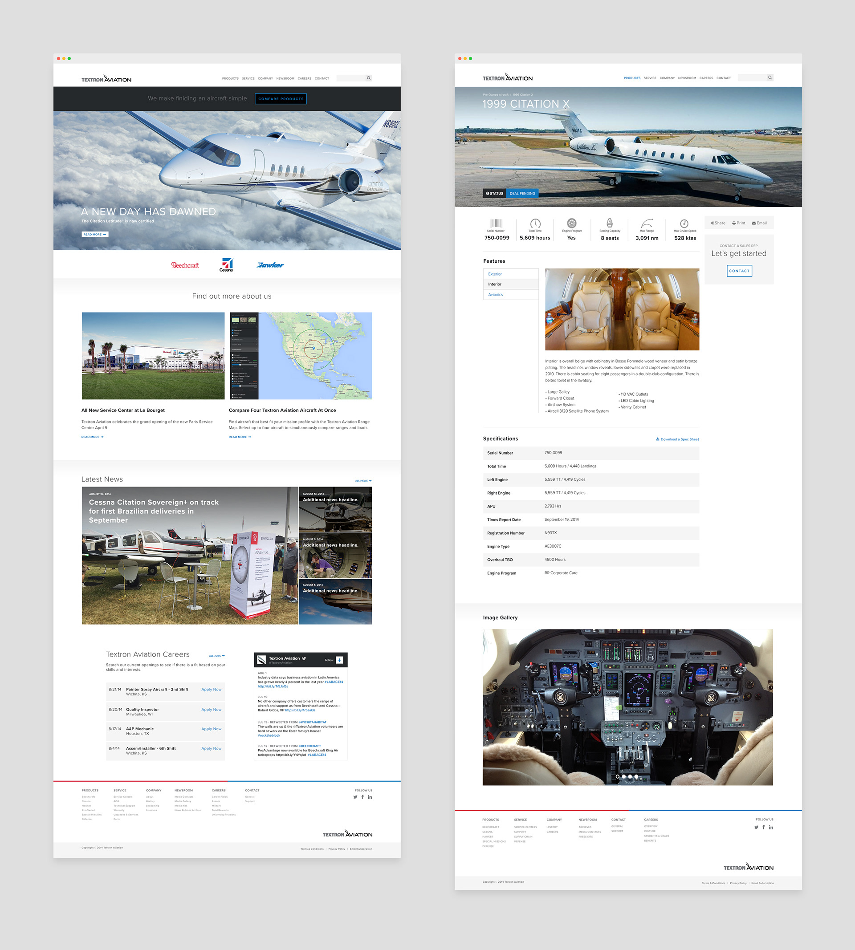Open Facebook icon in Citation X page footer
Image resolution: width=855 pixels, height=950 pixels.
763,828
